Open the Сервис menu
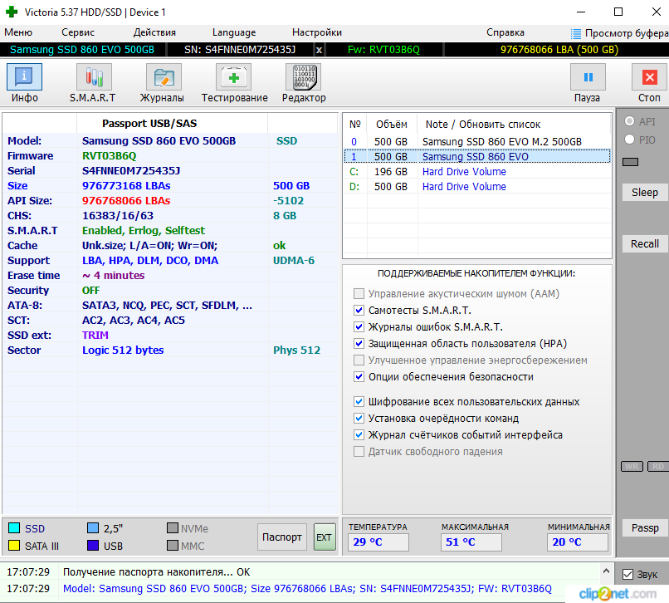669x603 pixels. [x=78, y=32]
